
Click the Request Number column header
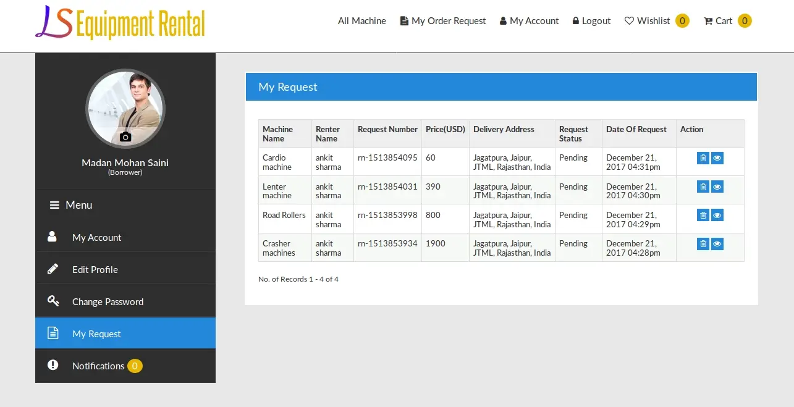pyautogui.click(x=387, y=133)
